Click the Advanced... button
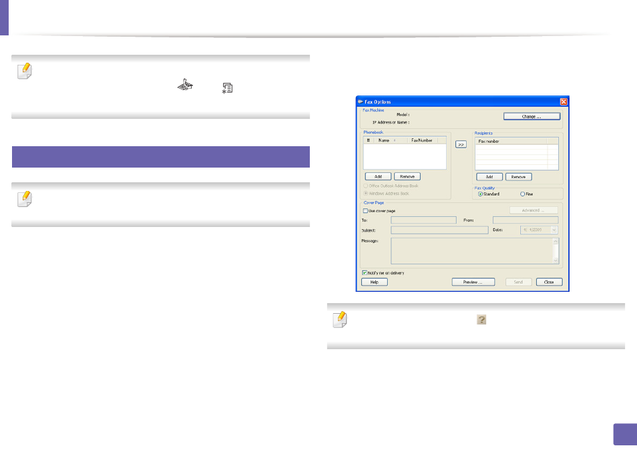The width and height of the screenshot is (637, 450). coord(534,210)
